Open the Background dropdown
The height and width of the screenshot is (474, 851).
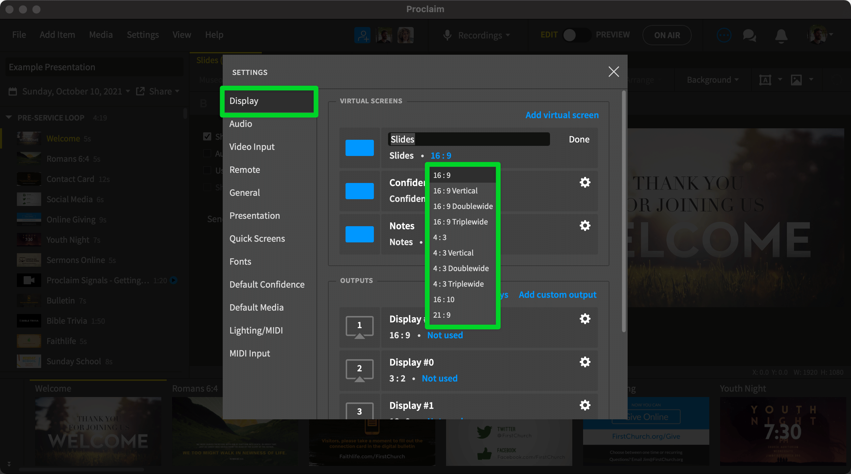pyautogui.click(x=713, y=80)
